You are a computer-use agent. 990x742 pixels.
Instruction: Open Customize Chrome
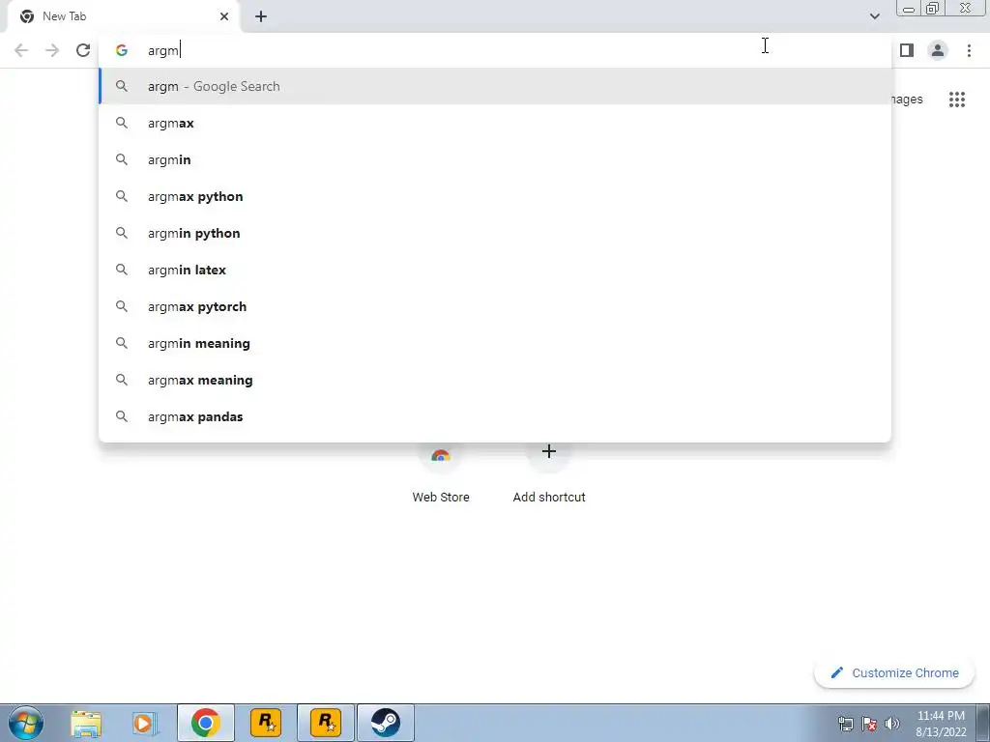pos(894,672)
